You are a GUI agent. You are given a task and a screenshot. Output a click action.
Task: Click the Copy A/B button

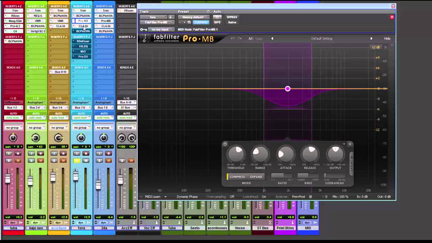259,38
